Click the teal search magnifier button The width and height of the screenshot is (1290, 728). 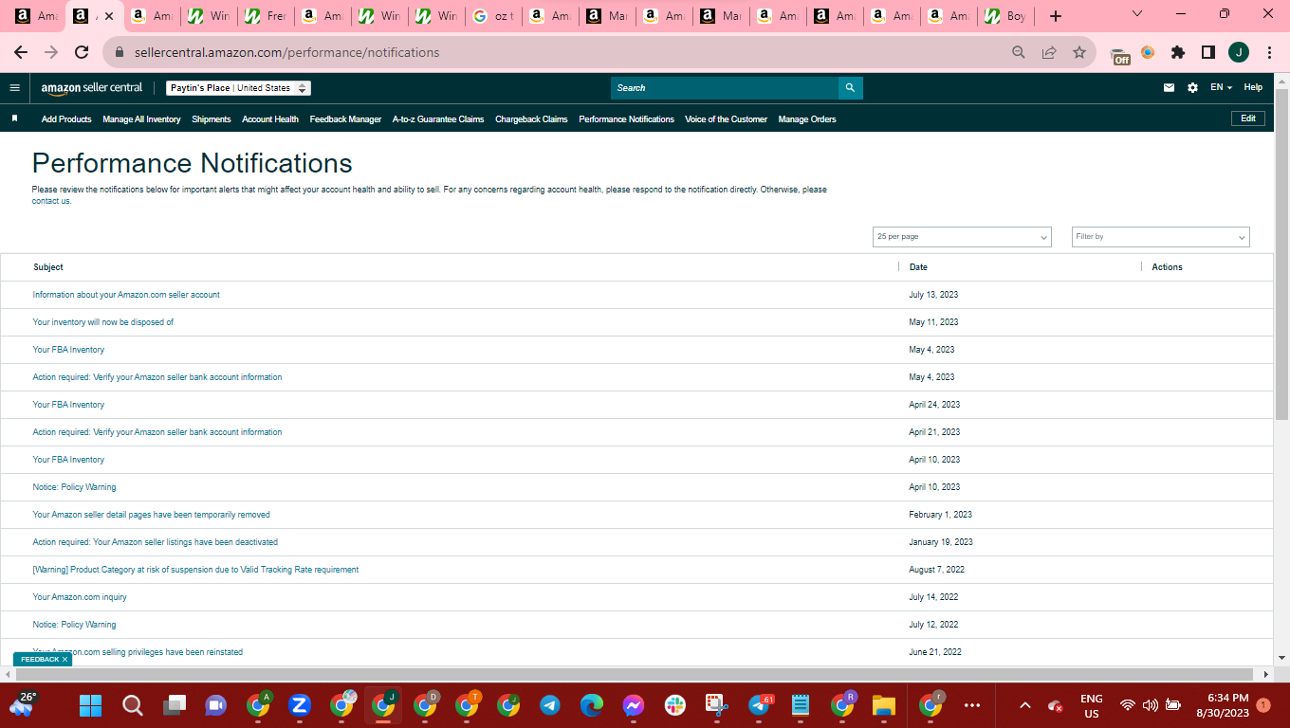tap(850, 88)
